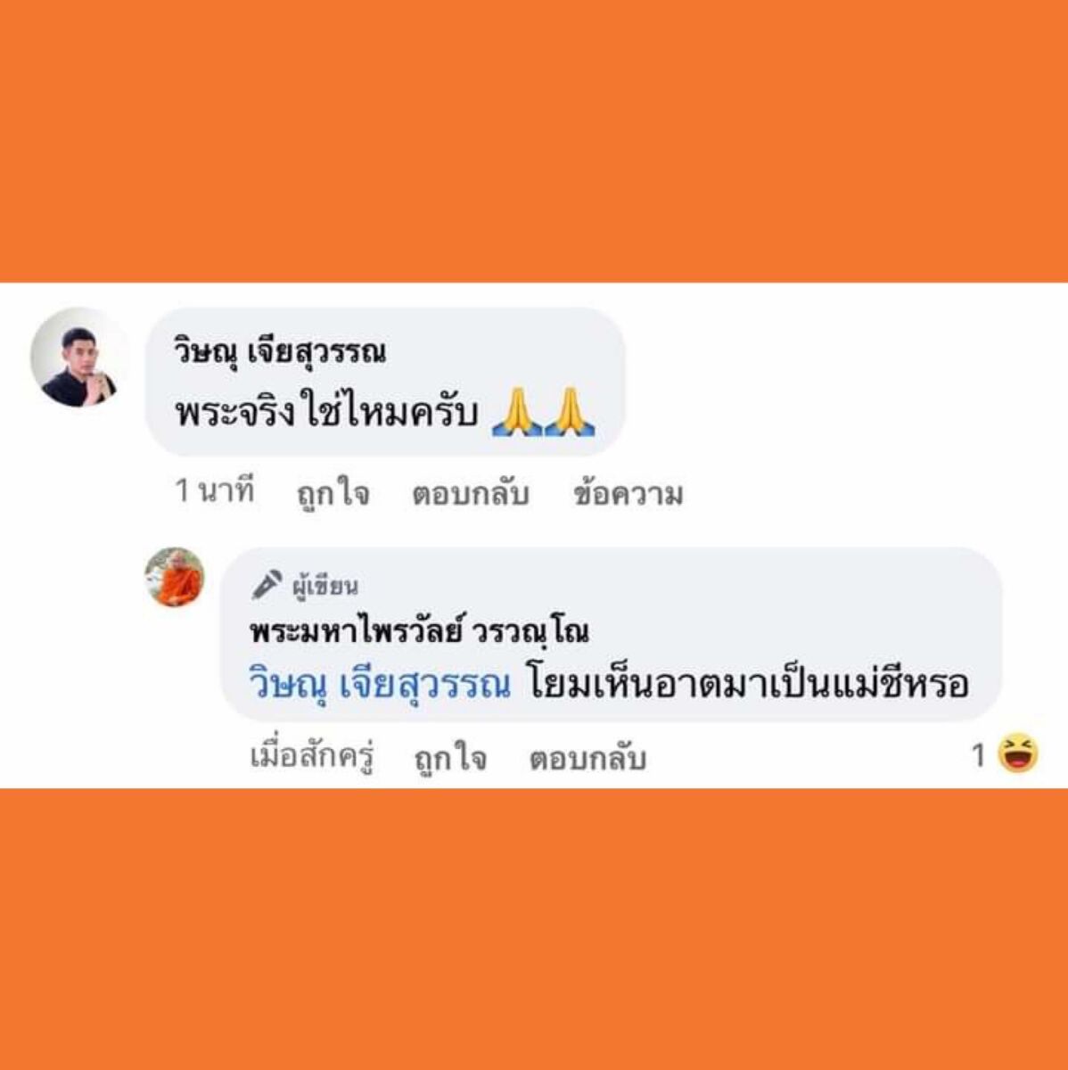The image size is (1068, 1070).
Task: Select comment text พระจริงใช่ไหมครับ
Action: click(x=326, y=414)
